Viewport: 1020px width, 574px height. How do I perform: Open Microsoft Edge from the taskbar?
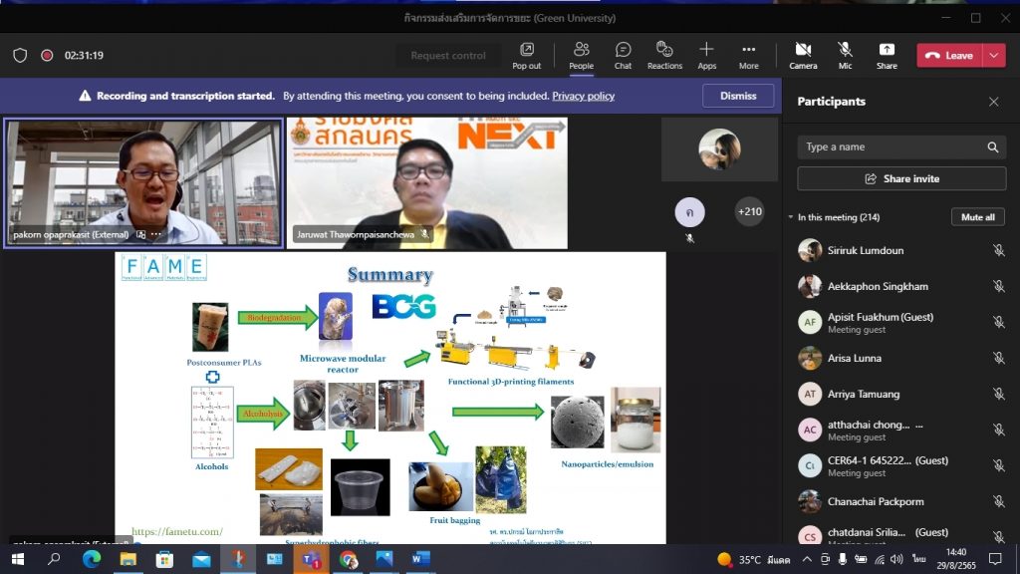point(92,559)
